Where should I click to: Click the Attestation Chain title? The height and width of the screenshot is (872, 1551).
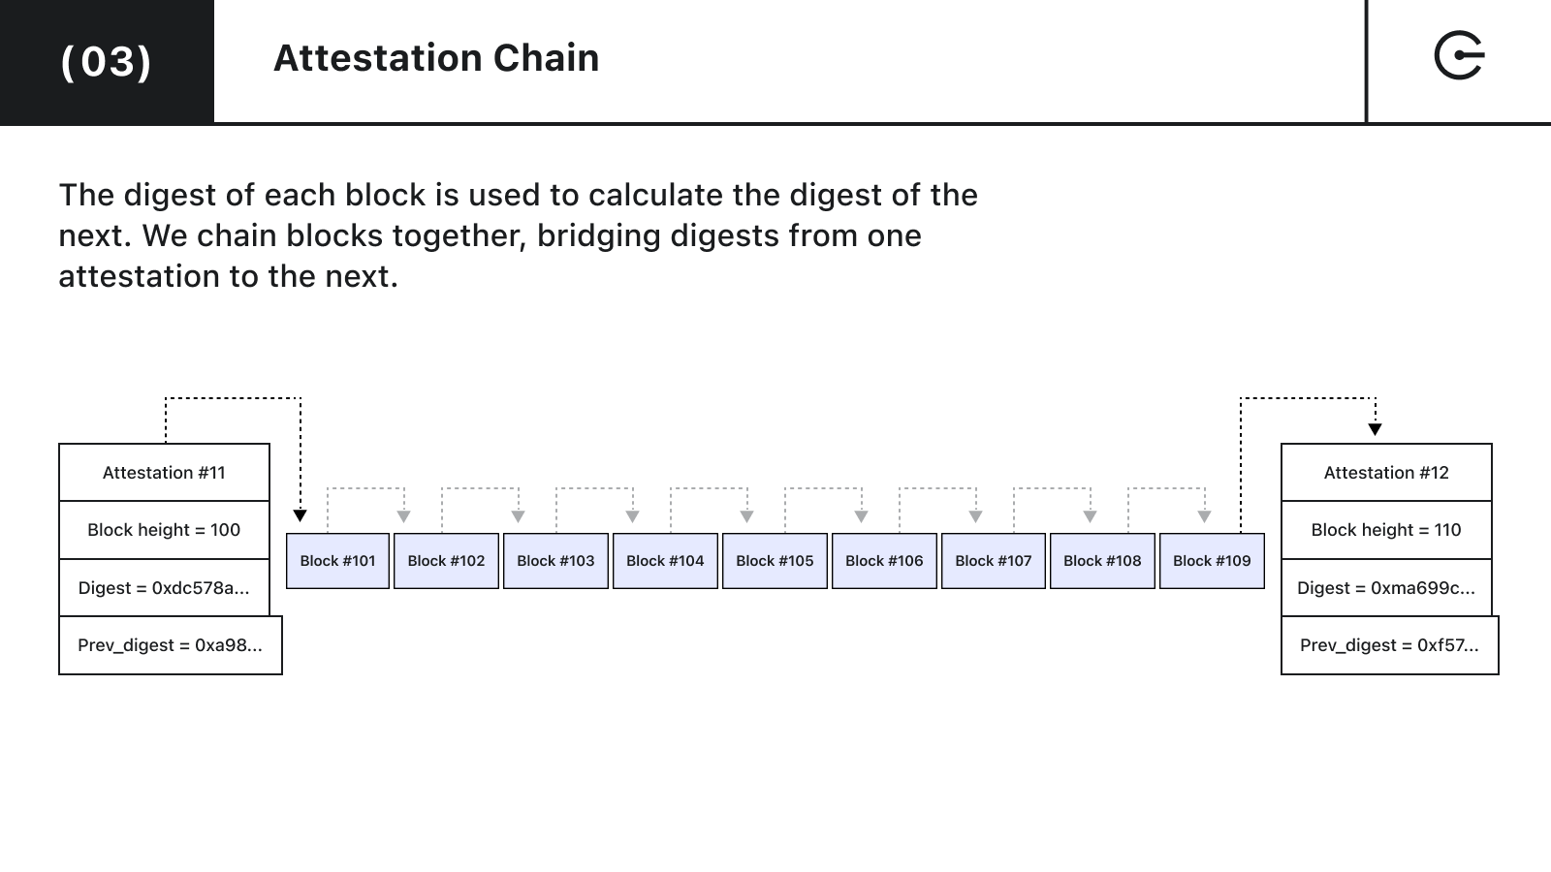click(x=436, y=58)
